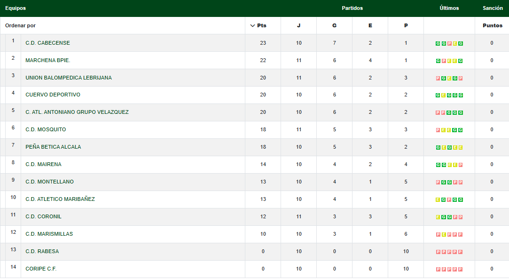Sort the table by the J column header

tap(298, 25)
